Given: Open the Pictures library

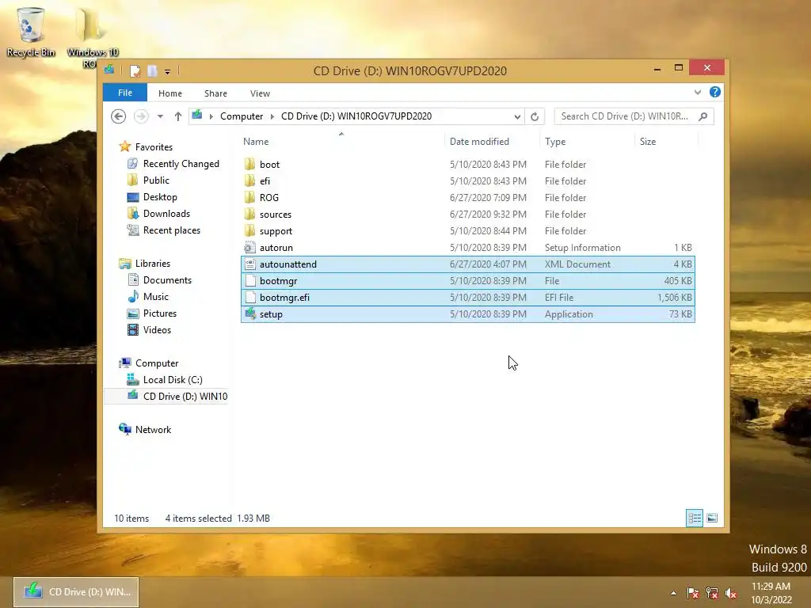Looking at the screenshot, I should pyautogui.click(x=160, y=313).
